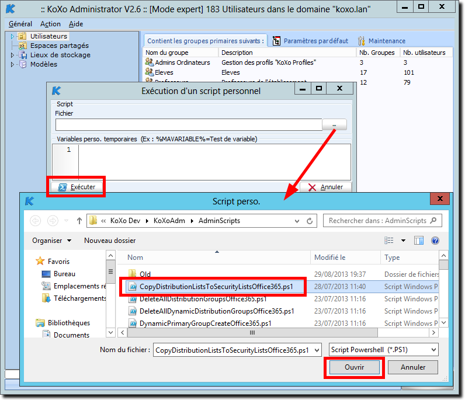Screen dimensions: 465x400
Task: Click KoXo Dev in the breadcrumb path
Action: [x=125, y=221]
